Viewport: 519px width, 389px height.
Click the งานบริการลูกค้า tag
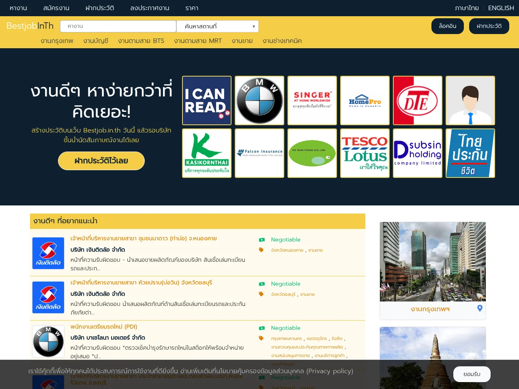click(330, 356)
